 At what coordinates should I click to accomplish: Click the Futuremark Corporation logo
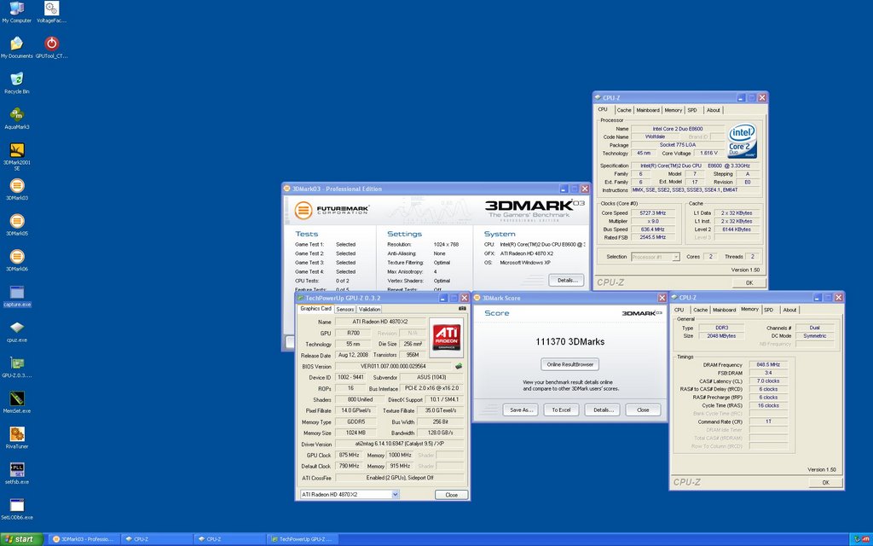(332, 210)
